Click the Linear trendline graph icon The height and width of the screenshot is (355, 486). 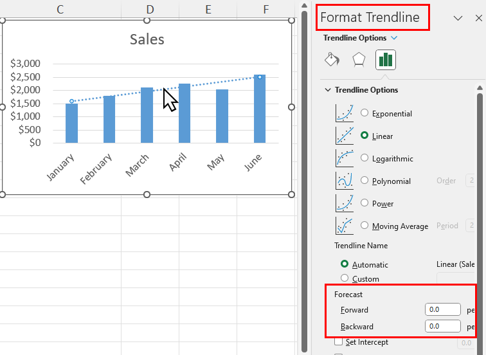pyautogui.click(x=345, y=136)
